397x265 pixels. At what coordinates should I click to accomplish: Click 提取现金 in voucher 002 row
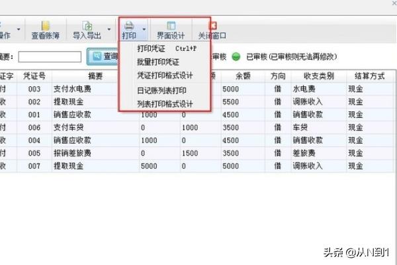68,102
